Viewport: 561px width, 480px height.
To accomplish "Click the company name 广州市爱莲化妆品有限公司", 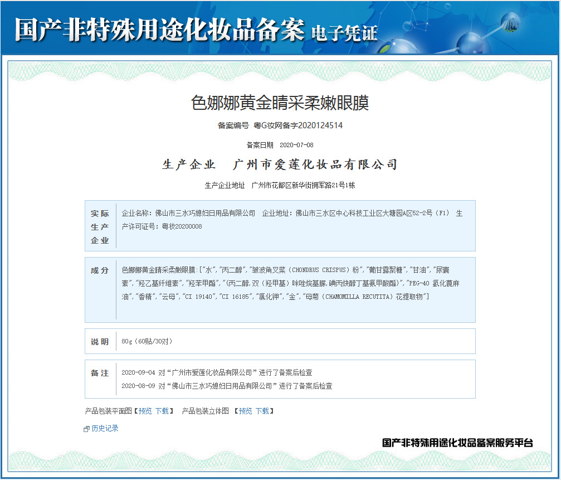I will (315, 164).
